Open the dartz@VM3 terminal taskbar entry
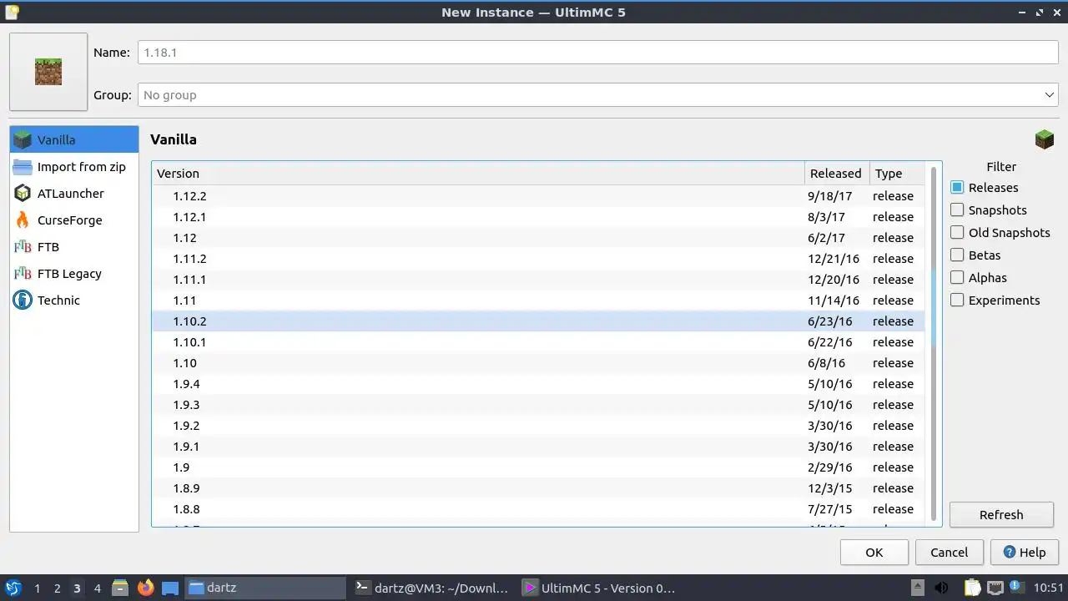The height and width of the screenshot is (601, 1068). (x=431, y=588)
